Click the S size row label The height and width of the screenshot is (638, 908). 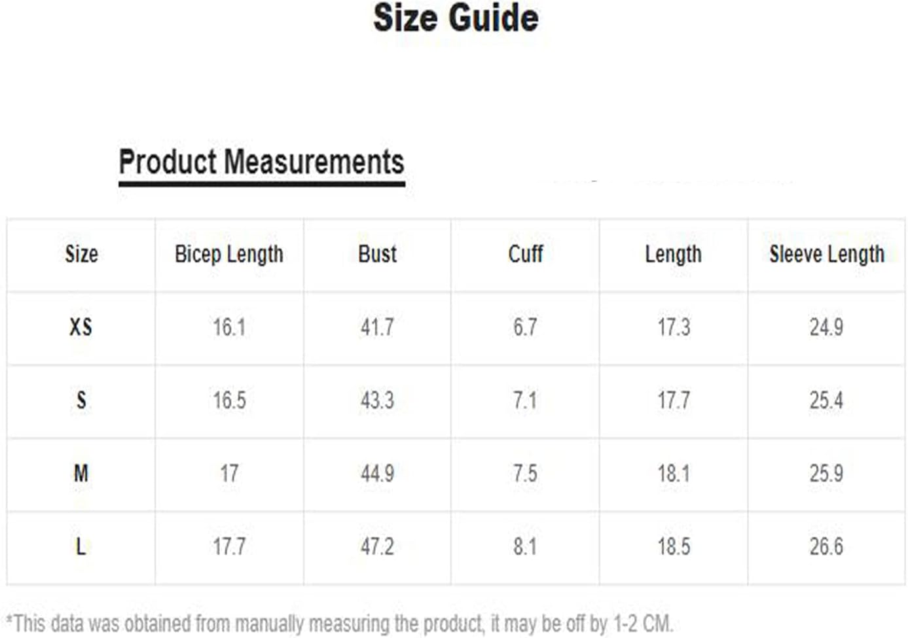point(81,400)
